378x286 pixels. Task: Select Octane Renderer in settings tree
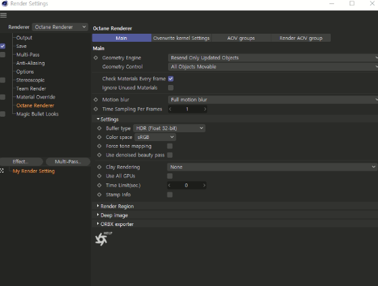coord(35,105)
